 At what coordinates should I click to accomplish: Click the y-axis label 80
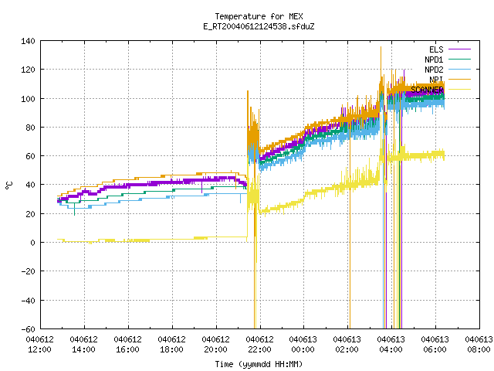pos(30,128)
